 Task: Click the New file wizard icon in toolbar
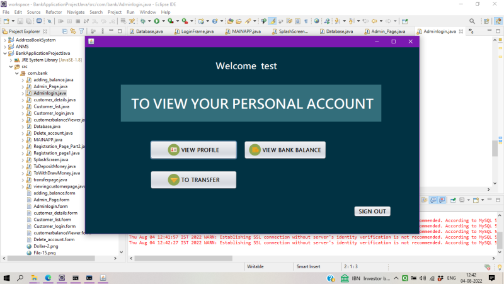pos(6,21)
